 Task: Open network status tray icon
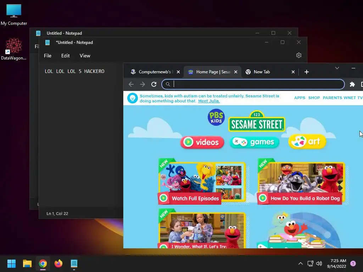(x=311, y=263)
